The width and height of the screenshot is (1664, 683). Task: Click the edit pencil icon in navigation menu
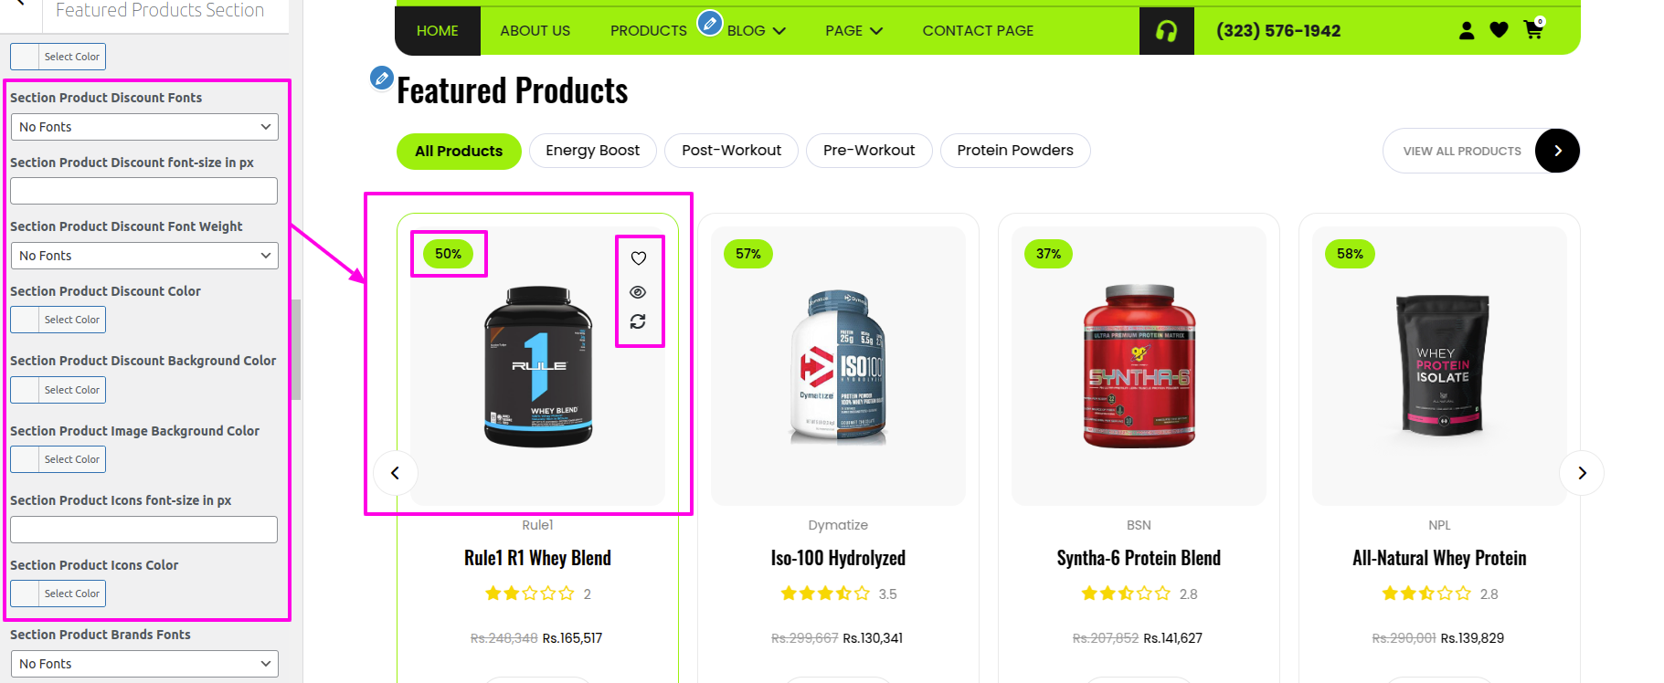[x=710, y=23]
